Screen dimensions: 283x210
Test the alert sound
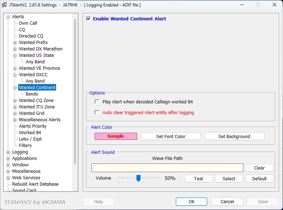pos(199,179)
